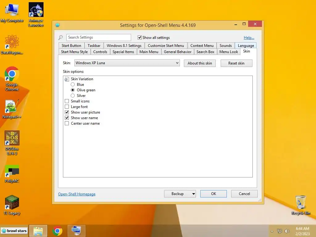Enable Small icons option
316x237 pixels.
tap(67, 101)
